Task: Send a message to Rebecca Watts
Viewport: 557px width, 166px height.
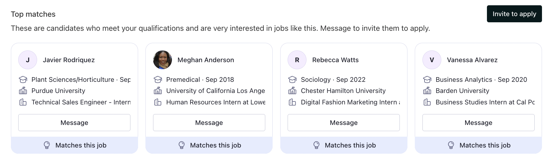Action: pos(344,123)
